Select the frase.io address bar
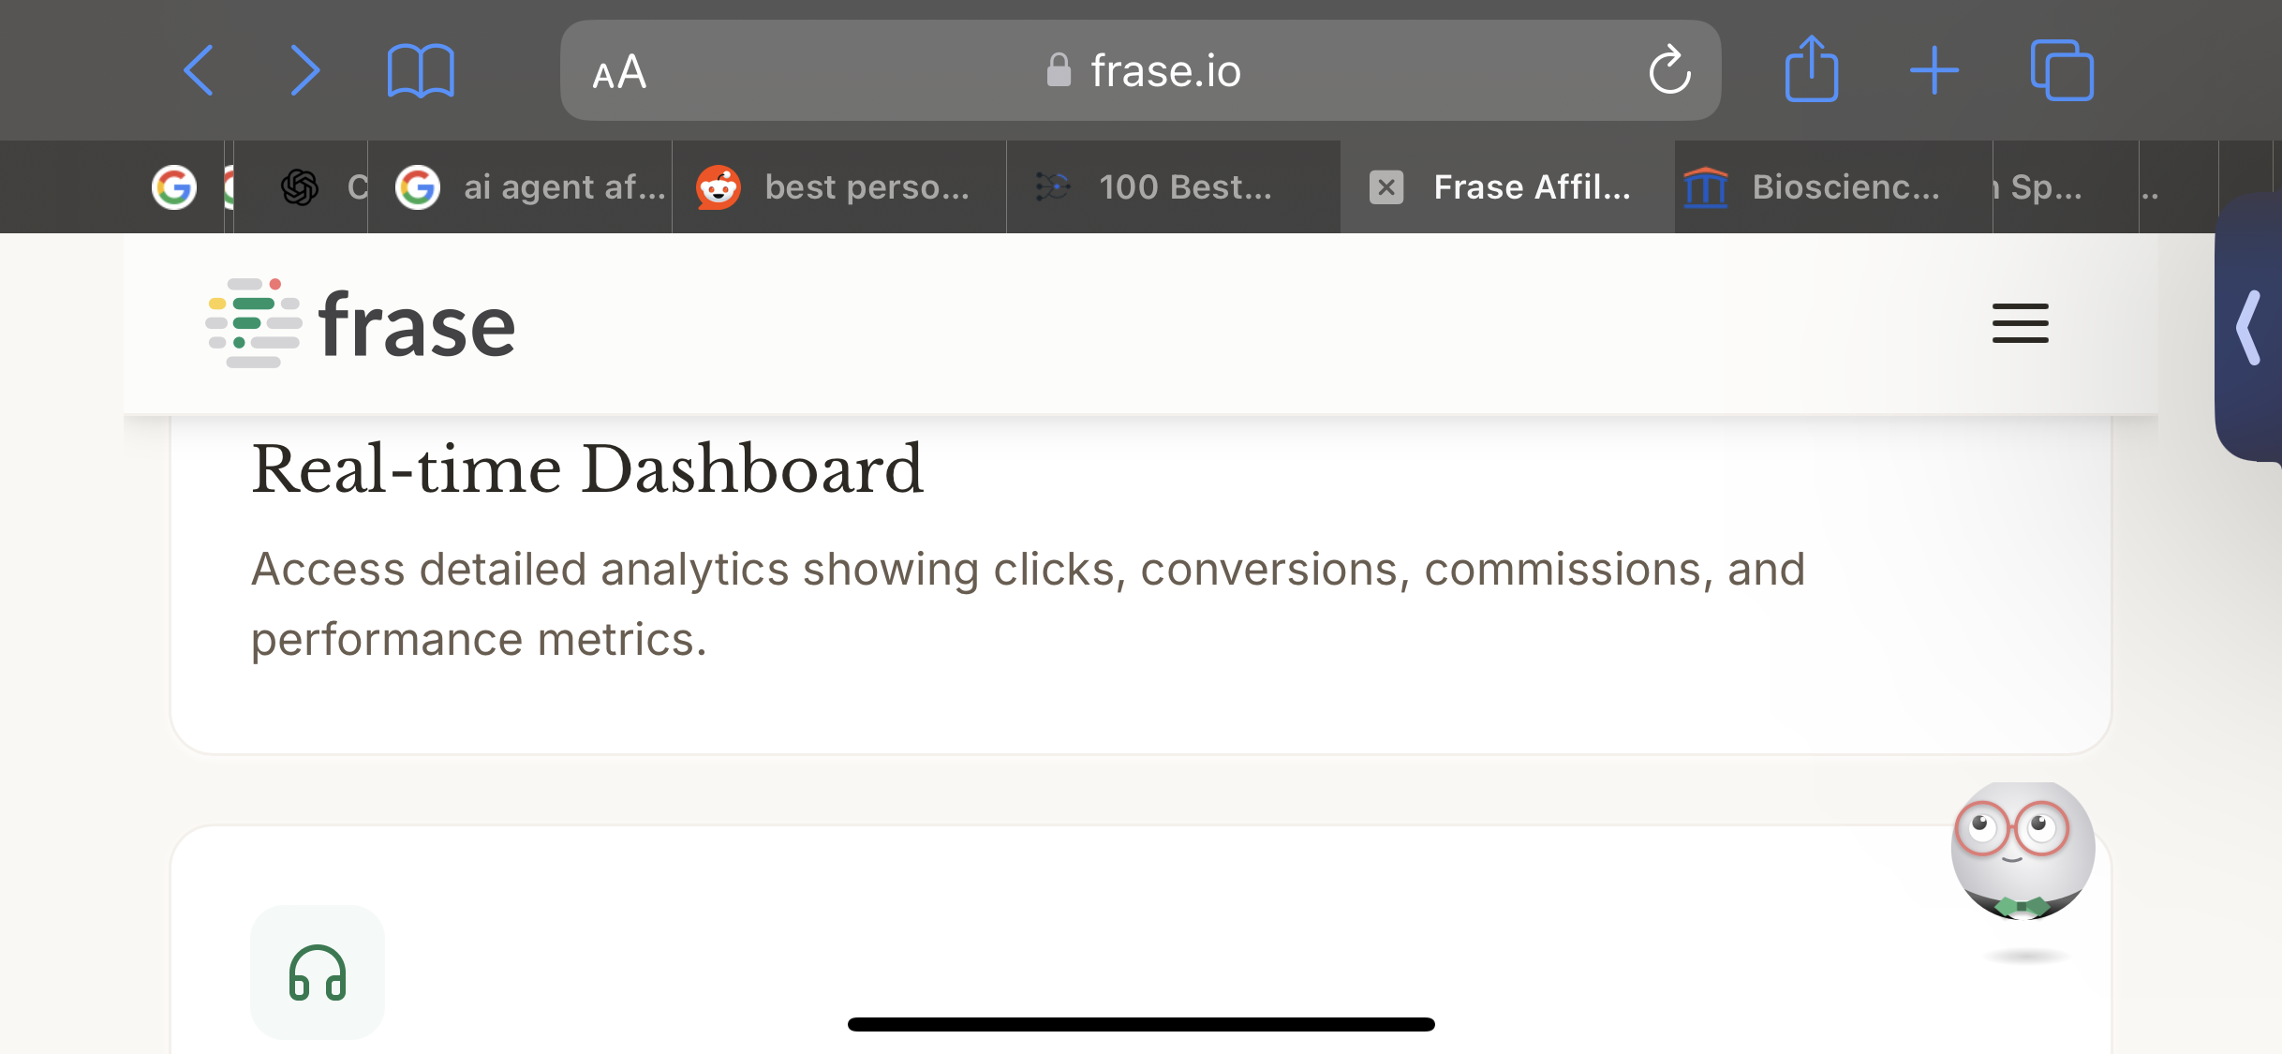Screen dimensions: 2282x1054 click(1140, 70)
